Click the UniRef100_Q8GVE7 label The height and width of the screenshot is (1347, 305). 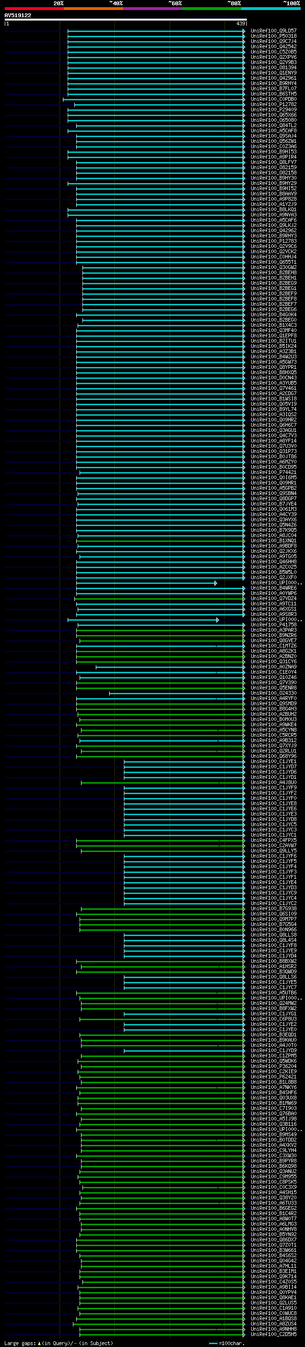pos(274,640)
